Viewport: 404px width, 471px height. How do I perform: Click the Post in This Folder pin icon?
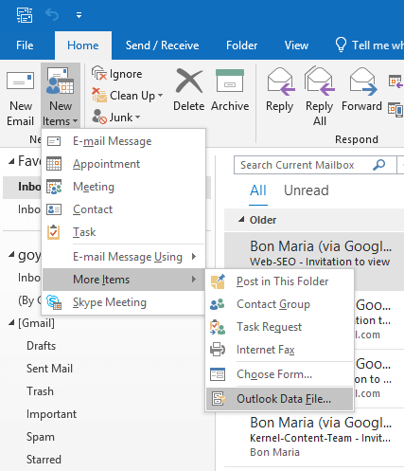pos(218,281)
